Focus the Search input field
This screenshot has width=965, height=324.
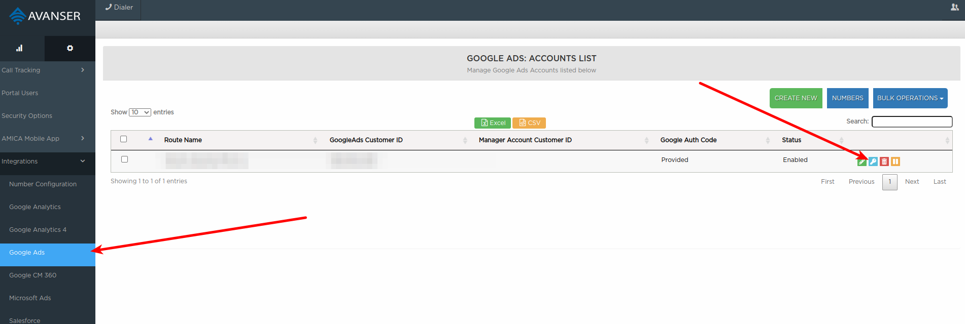pyautogui.click(x=912, y=121)
